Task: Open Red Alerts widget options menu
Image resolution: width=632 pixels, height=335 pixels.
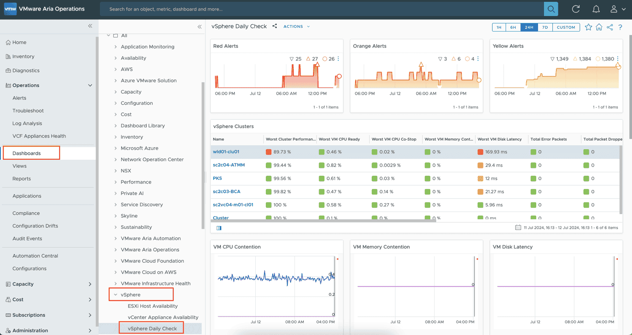Action: [338, 59]
